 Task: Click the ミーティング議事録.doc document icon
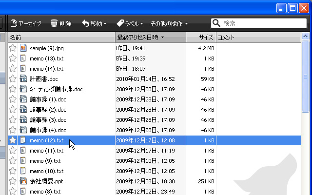click(x=23, y=89)
